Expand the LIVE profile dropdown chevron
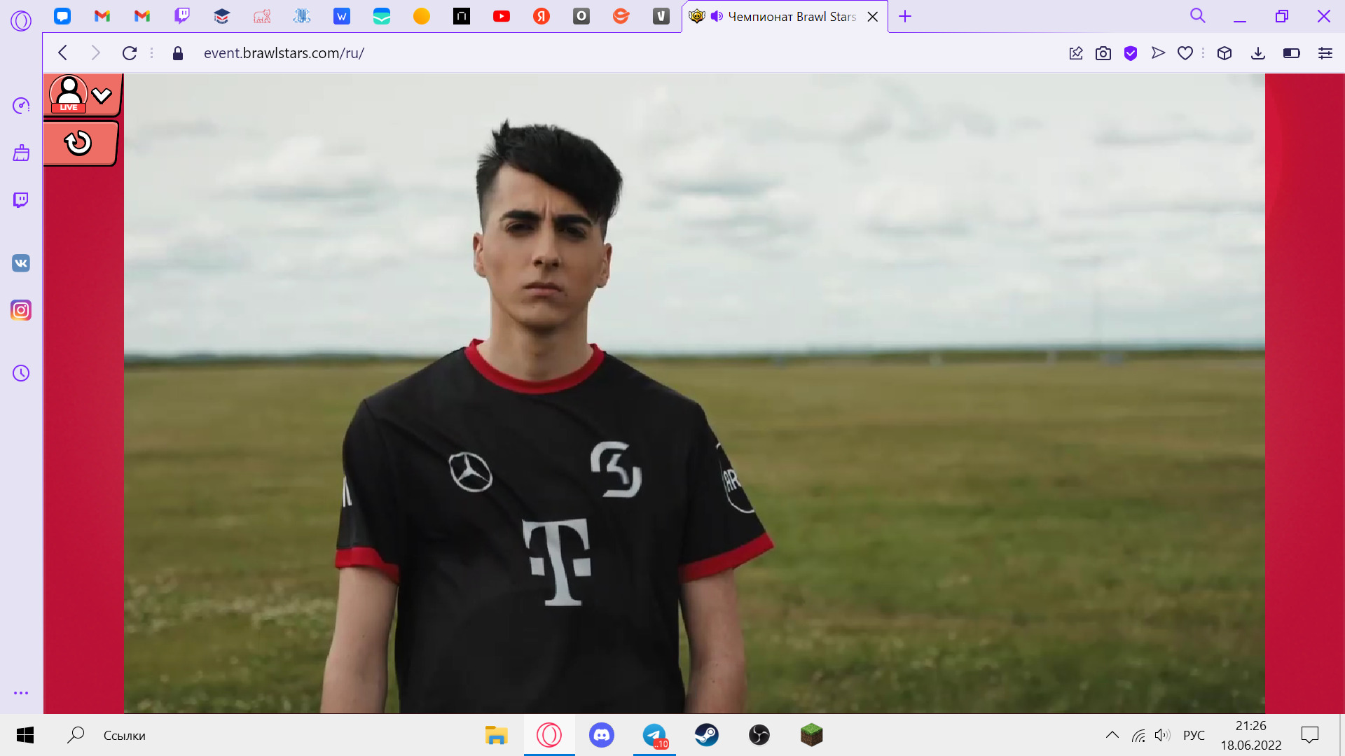The image size is (1345, 756). [102, 95]
